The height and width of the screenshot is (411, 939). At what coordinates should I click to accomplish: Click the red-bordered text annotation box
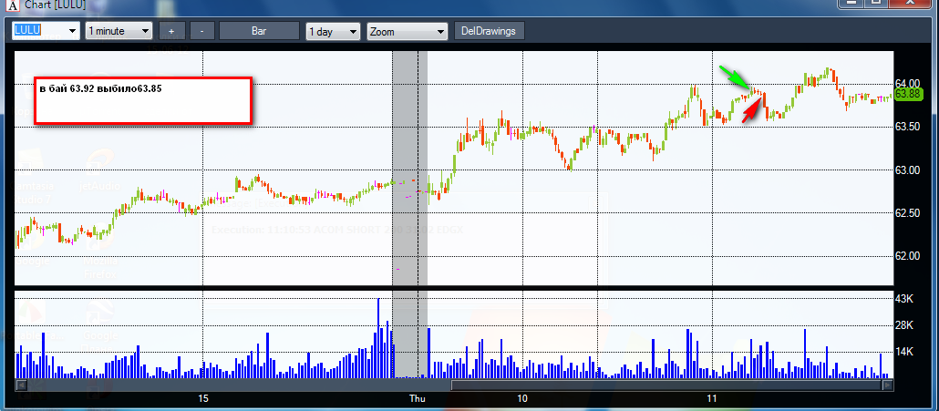[142, 100]
